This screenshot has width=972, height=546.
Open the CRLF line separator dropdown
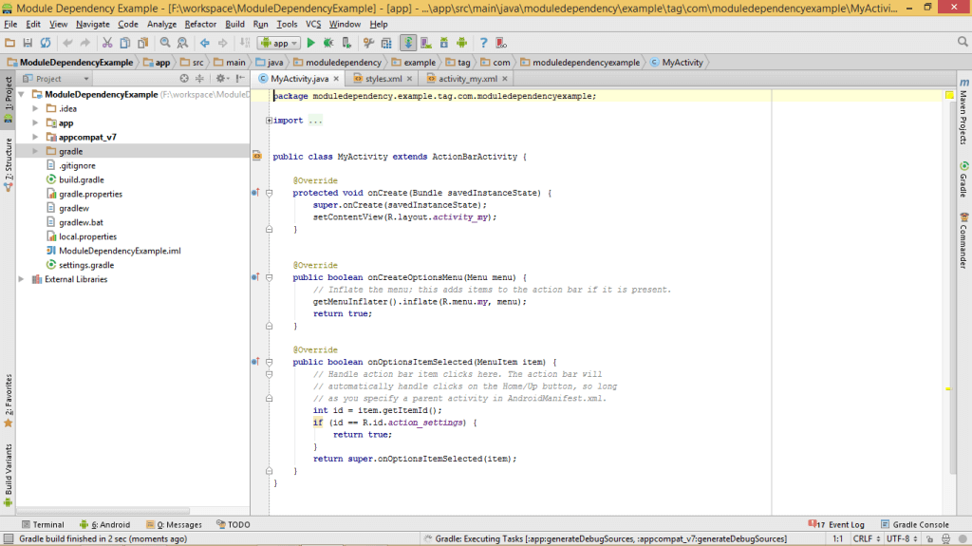click(x=866, y=539)
